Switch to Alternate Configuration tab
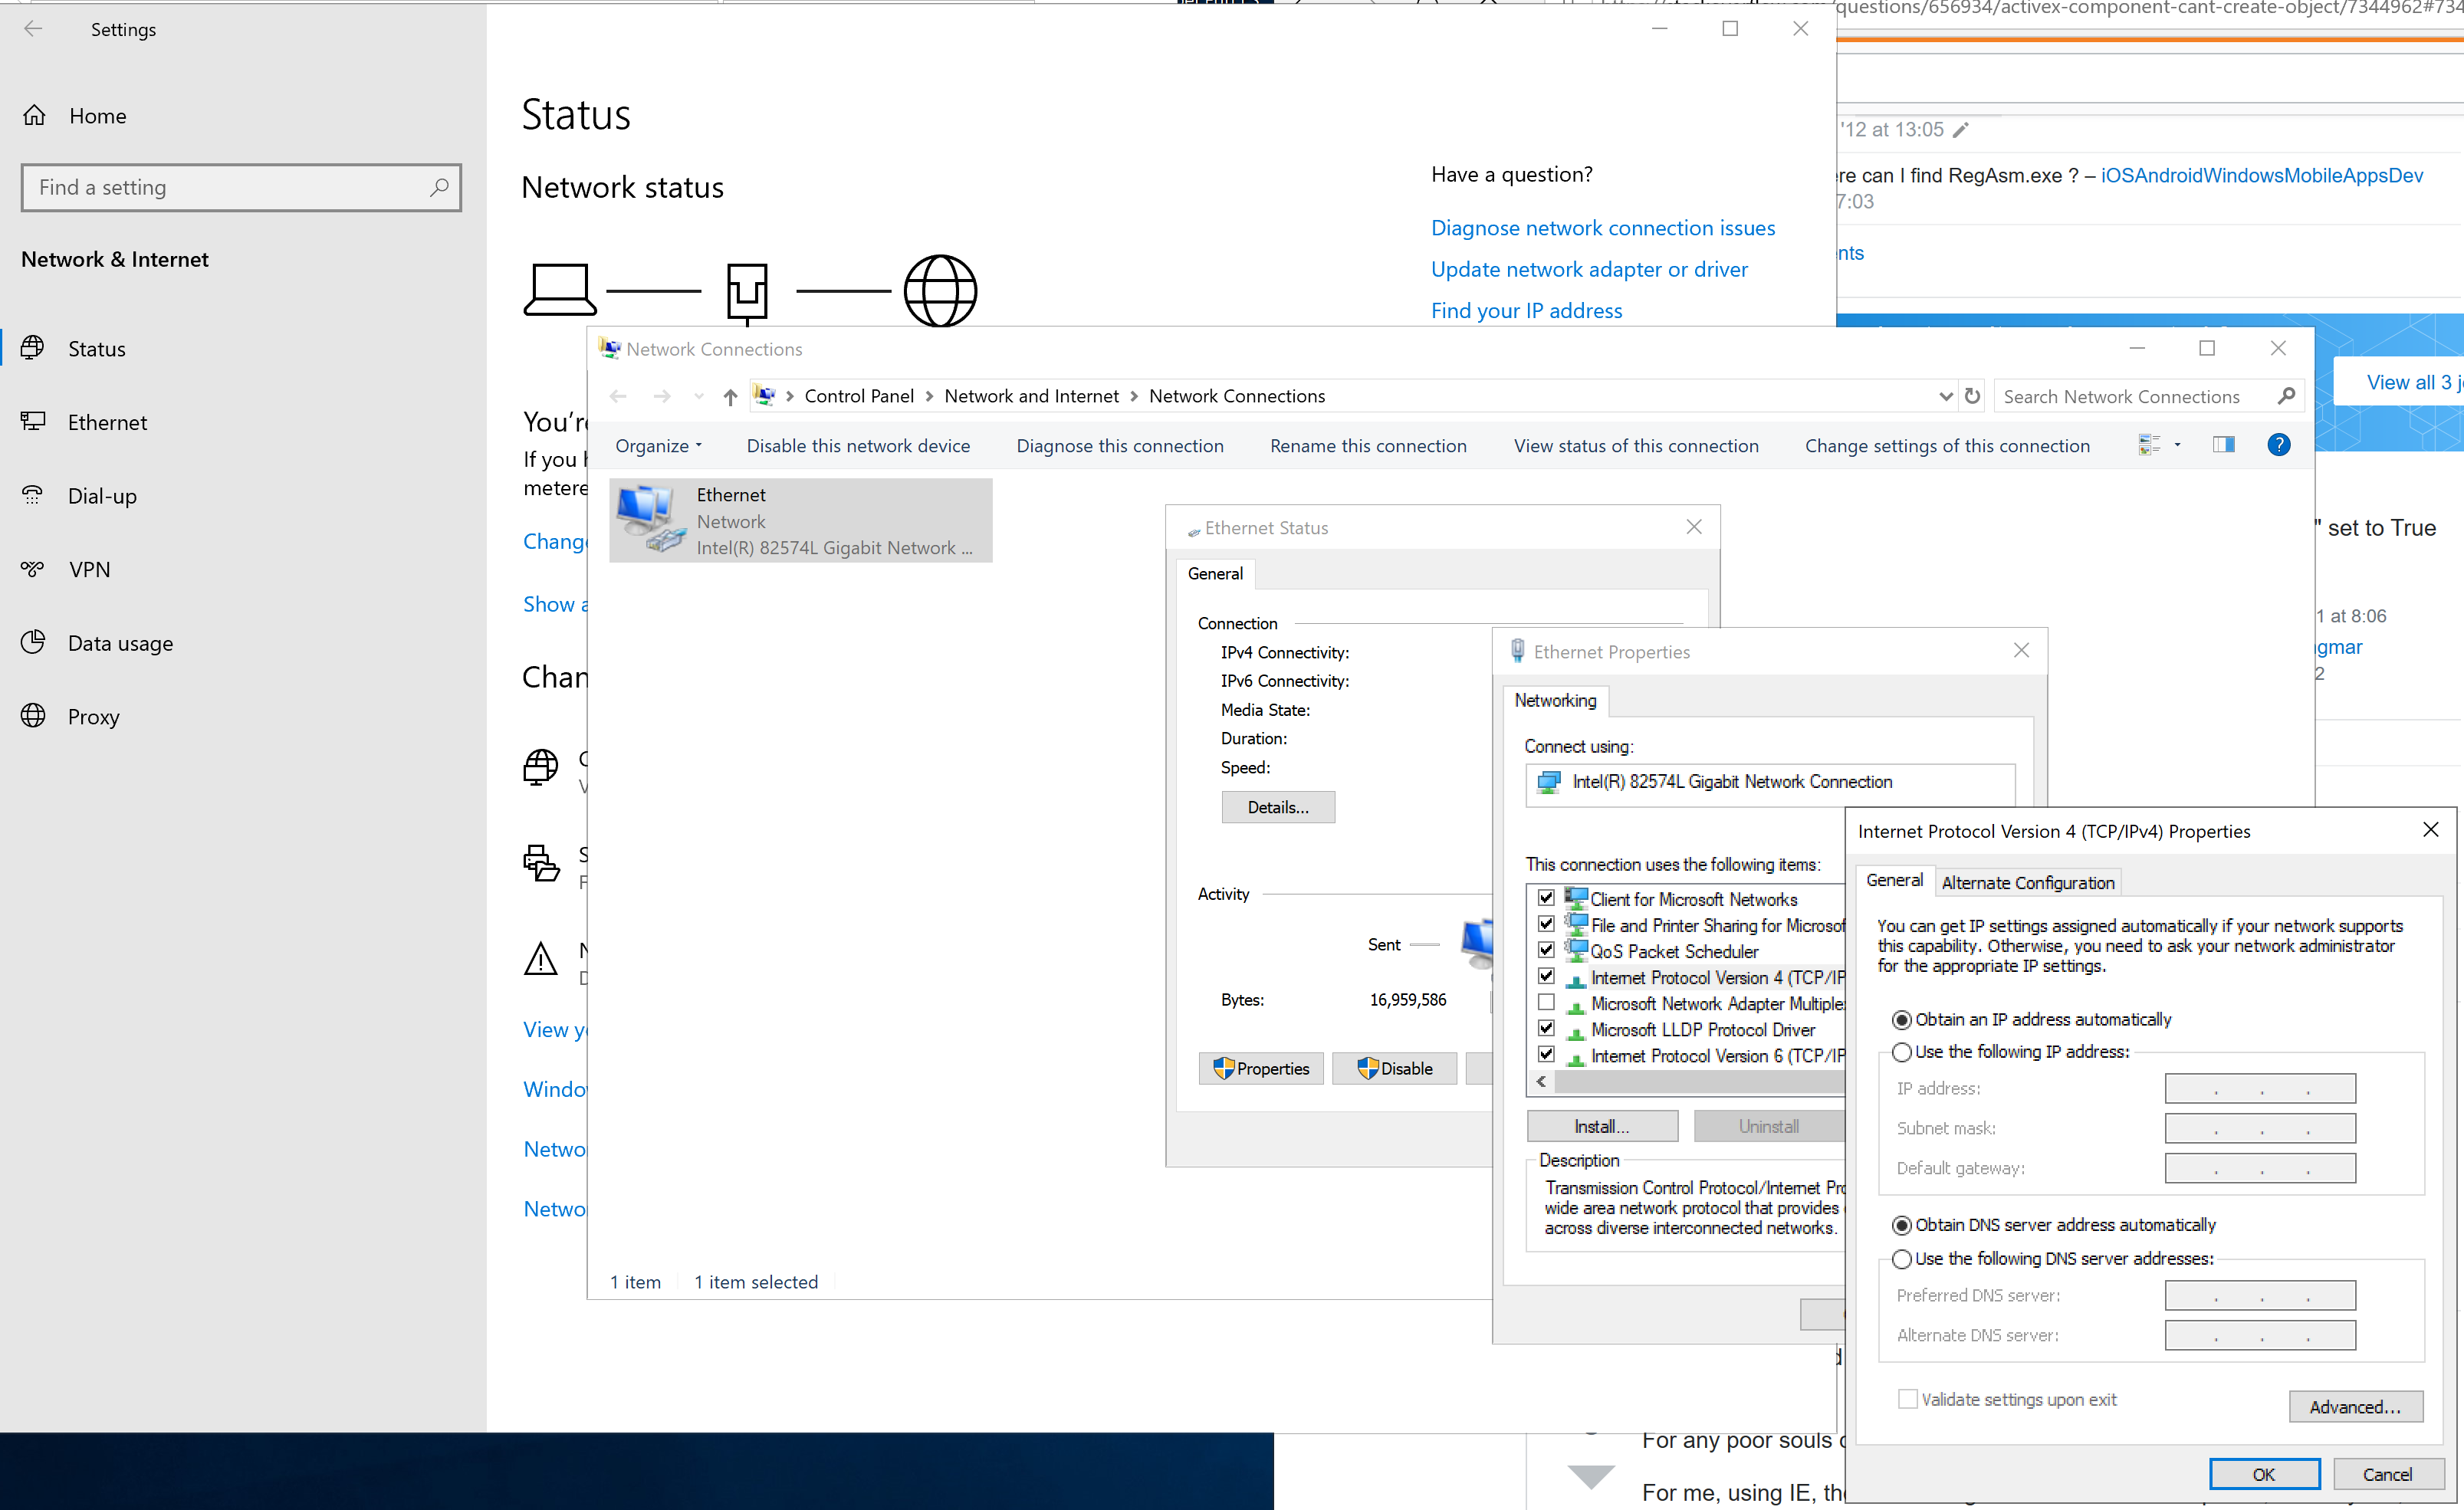This screenshot has width=2464, height=1510. (2027, 882)
